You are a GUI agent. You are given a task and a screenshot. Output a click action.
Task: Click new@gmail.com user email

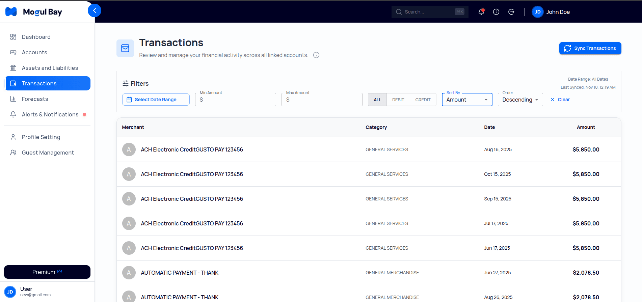tap(35, 295)
